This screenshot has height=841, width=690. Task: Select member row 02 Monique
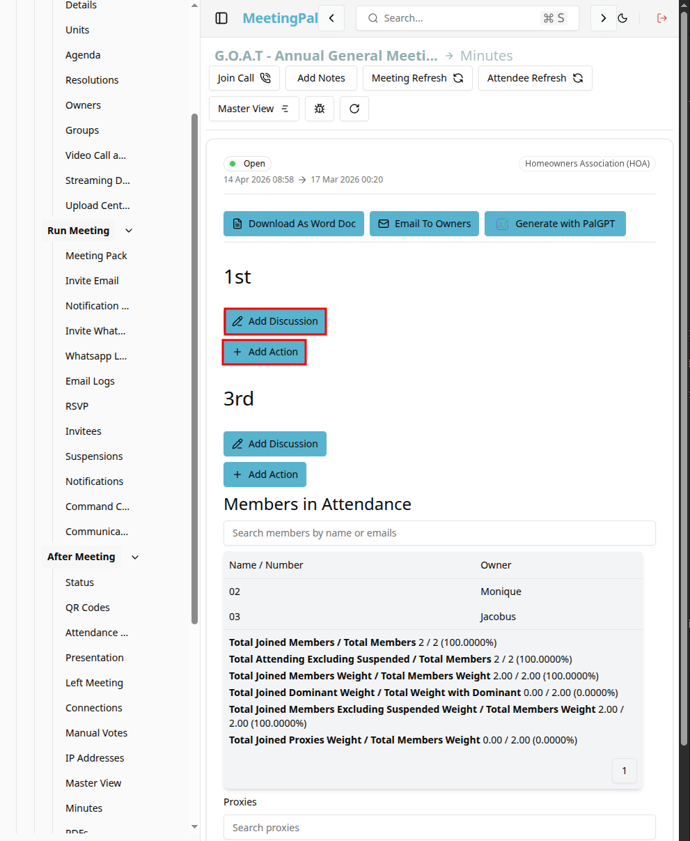click(x=433, y=592)
